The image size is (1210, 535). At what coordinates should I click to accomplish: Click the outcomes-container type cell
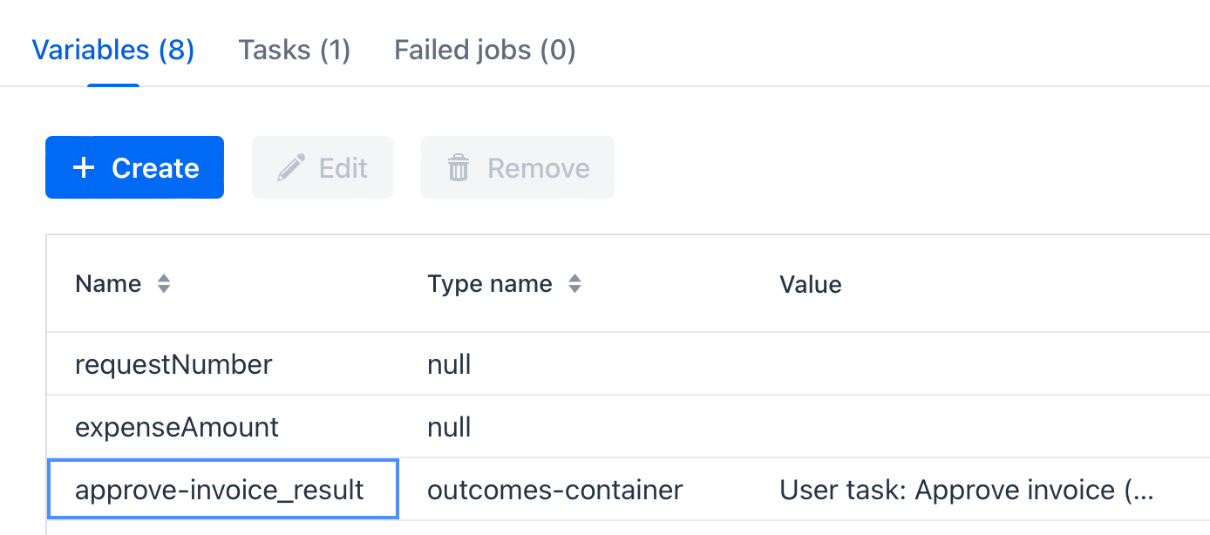click(554, 490)
